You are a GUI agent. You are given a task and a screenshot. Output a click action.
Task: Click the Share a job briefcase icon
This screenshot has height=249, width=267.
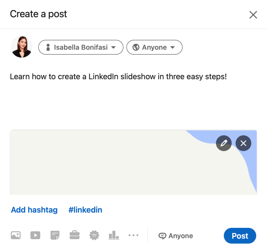tap(74, 235)
